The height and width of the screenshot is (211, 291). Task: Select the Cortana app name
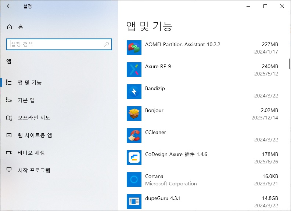(x=154, y=177)
